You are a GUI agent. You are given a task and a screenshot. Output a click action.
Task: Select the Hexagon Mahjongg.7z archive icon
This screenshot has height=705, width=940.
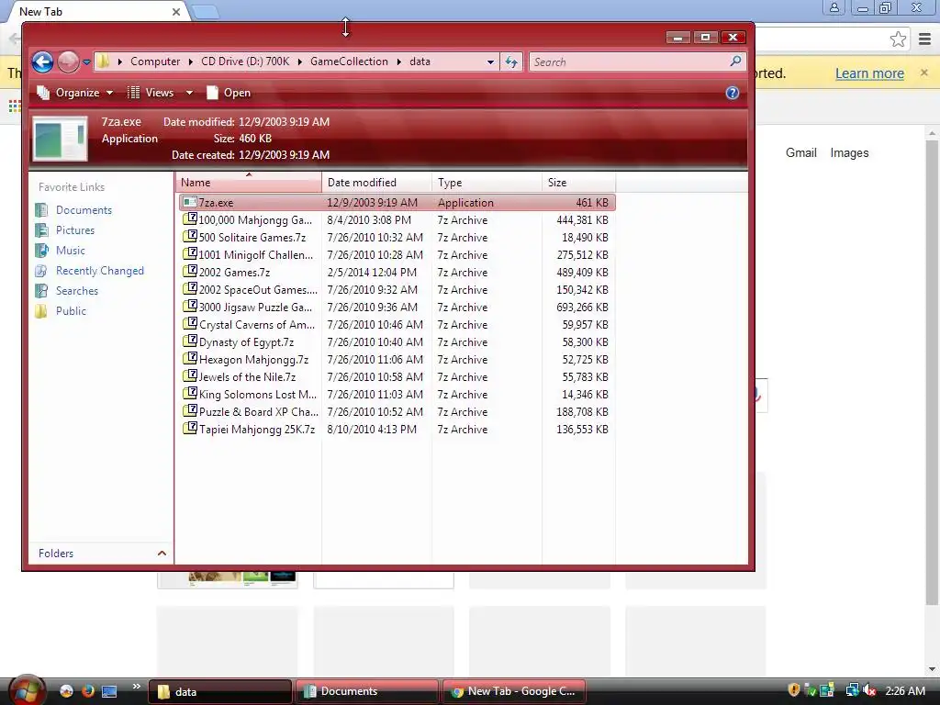[x=189, y=359]
